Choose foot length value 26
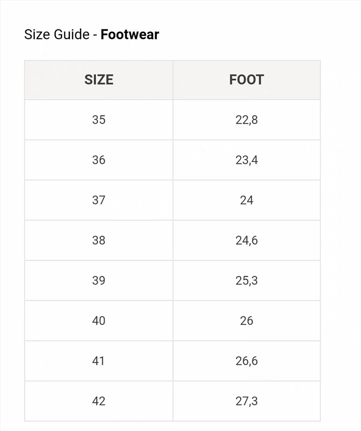Screen dimensions: 361x431 pos(246,321)
